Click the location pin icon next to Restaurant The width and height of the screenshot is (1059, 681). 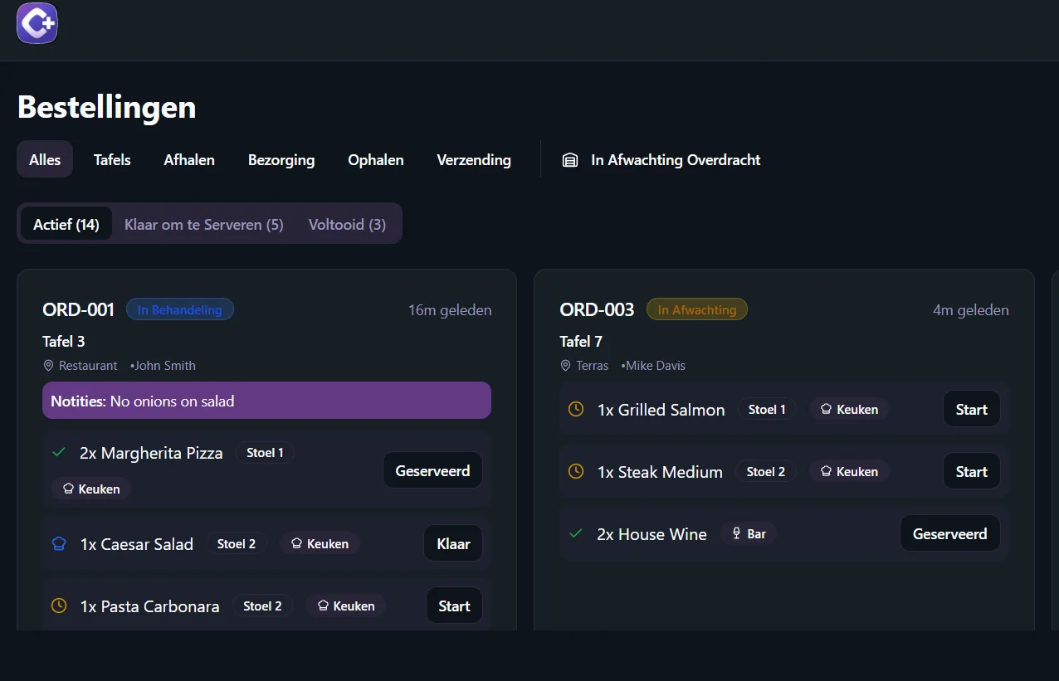pyautogui.click(x=48, y=365)
